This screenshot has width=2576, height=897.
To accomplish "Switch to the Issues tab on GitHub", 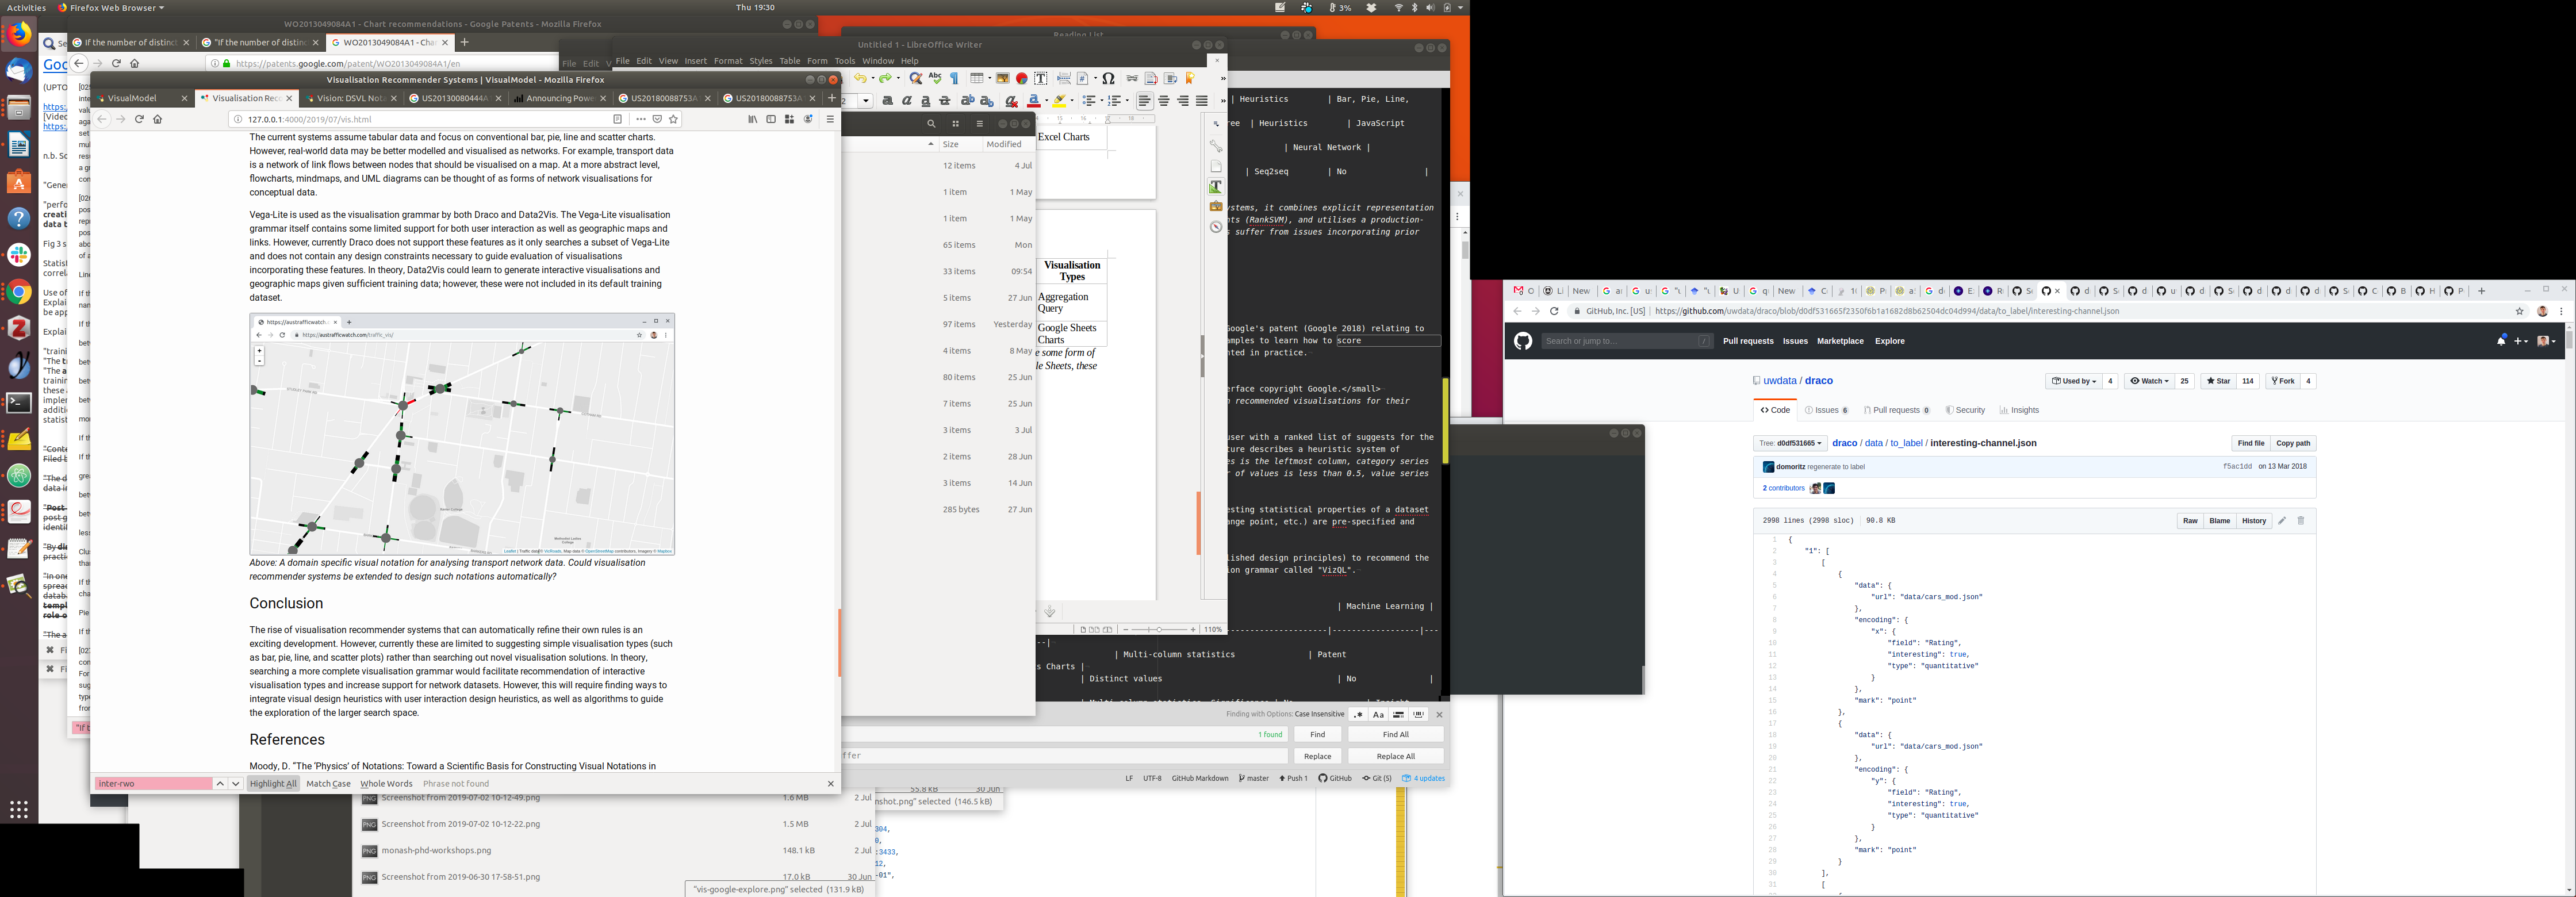I will point(1827,410).
